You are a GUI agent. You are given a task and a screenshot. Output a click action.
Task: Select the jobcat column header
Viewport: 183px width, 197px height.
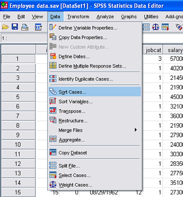point(153,50)
